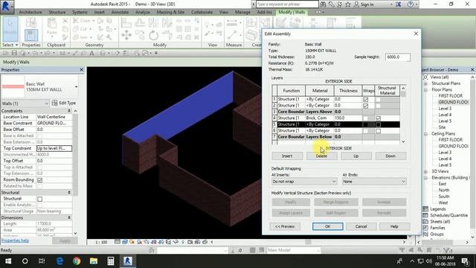Click the star Favorites icon in the title bar
The width and height of the screenshot is (476, 268).
(348, 4)
